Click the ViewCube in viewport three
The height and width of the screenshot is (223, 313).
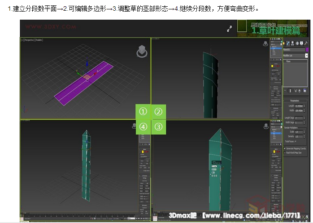pos(266,126)
